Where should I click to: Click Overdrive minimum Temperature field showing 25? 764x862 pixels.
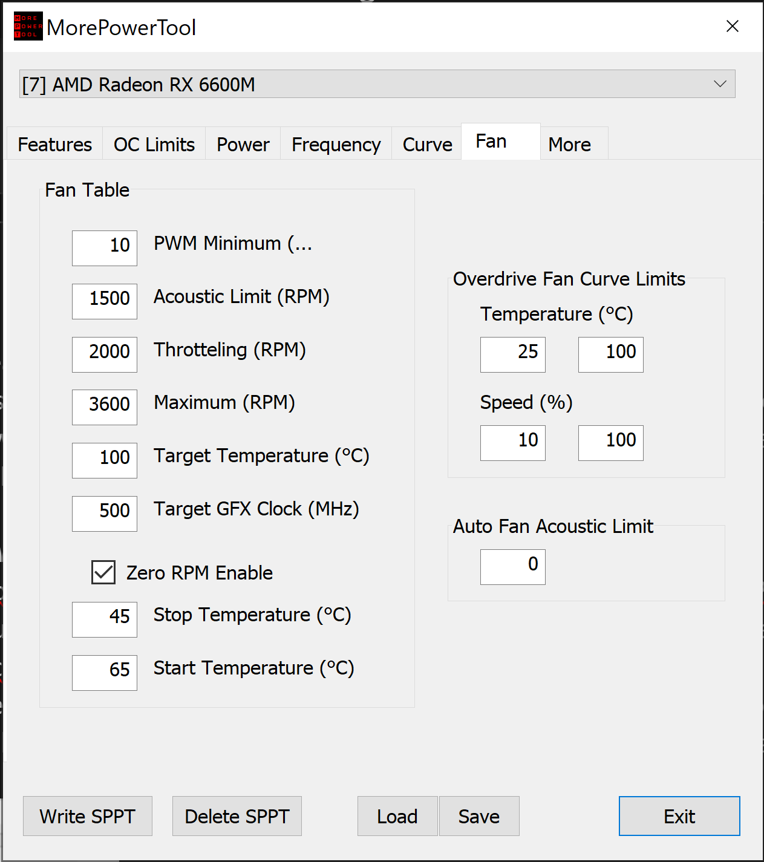coord(513,354)
